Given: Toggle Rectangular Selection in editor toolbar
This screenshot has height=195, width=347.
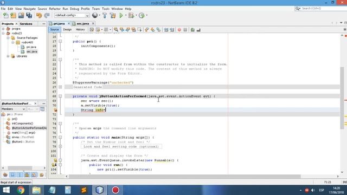Looking at the screenshot, I should [x=140, y=30].
